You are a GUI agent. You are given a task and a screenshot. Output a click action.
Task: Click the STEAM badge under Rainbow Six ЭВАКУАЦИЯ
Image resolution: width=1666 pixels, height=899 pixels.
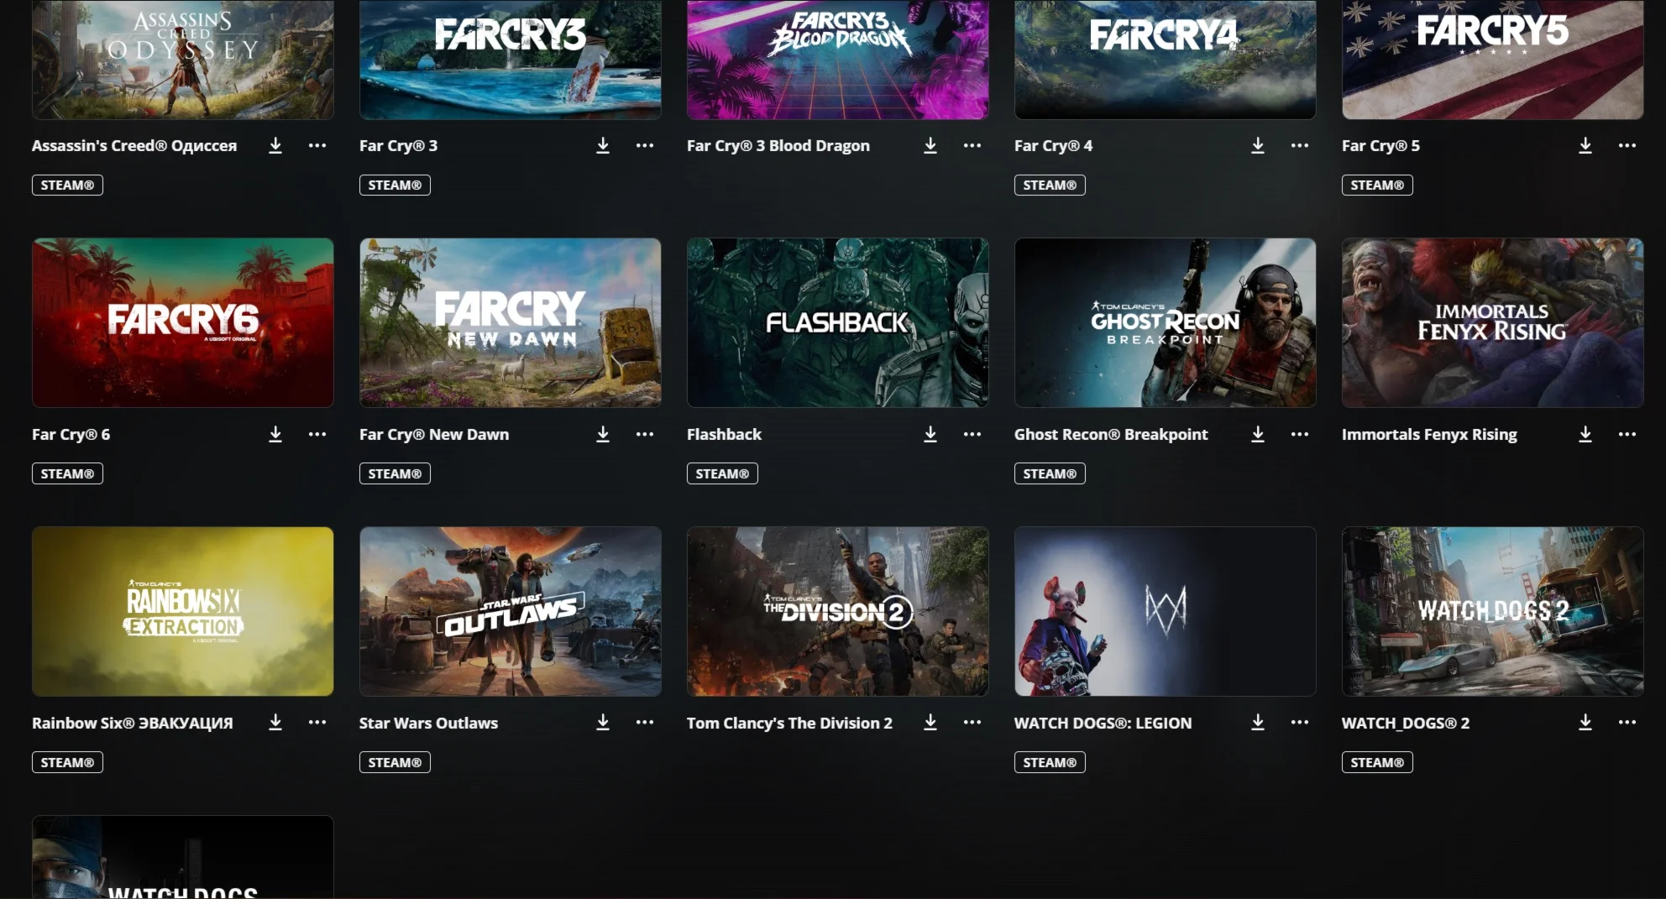(x=67, y=762)
